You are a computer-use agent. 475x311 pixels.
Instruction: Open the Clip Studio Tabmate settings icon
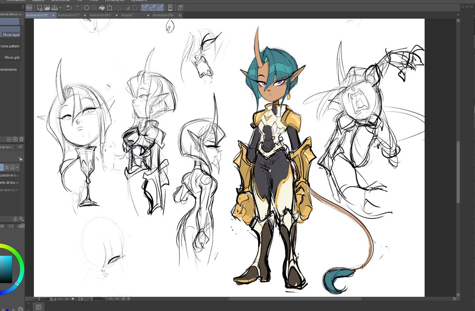coord(170,8)
